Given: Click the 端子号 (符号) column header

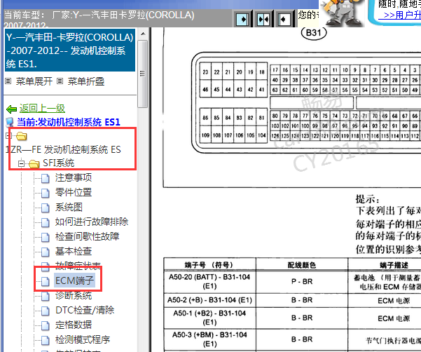Looking at the screenshot, I should click(x=209, y=265).
